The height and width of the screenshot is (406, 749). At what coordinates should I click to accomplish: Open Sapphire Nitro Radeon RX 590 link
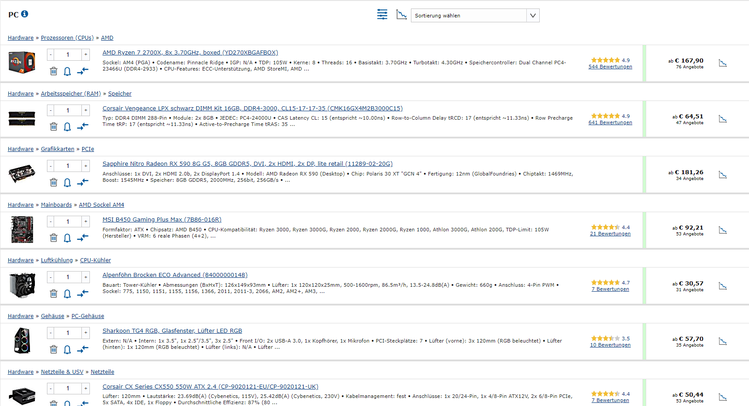pyautogui.click(x=247, y=164)
